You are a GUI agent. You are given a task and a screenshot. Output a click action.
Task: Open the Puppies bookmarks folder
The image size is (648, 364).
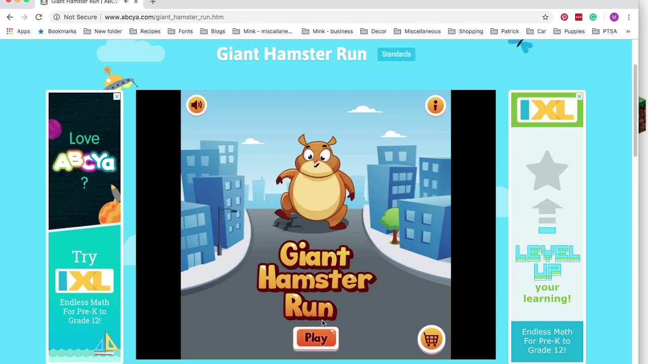569,31
